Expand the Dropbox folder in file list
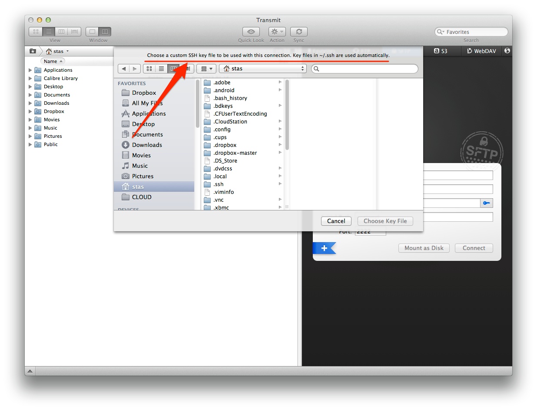This screenshot has height=410, width=537. coord(30,111)
